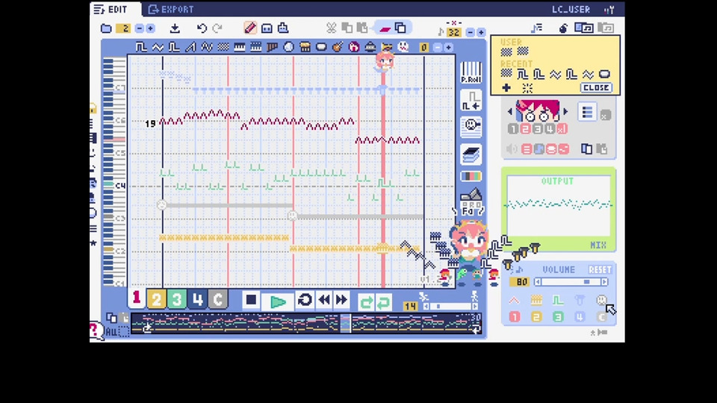Click the stacked layers icon
Screen dimensions: 717x403
tap(471, 154)
